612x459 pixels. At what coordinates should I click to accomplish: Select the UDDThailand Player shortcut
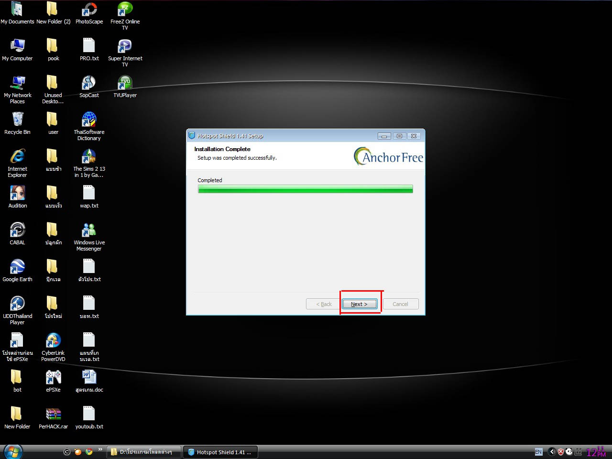click(x=17, y=310)
